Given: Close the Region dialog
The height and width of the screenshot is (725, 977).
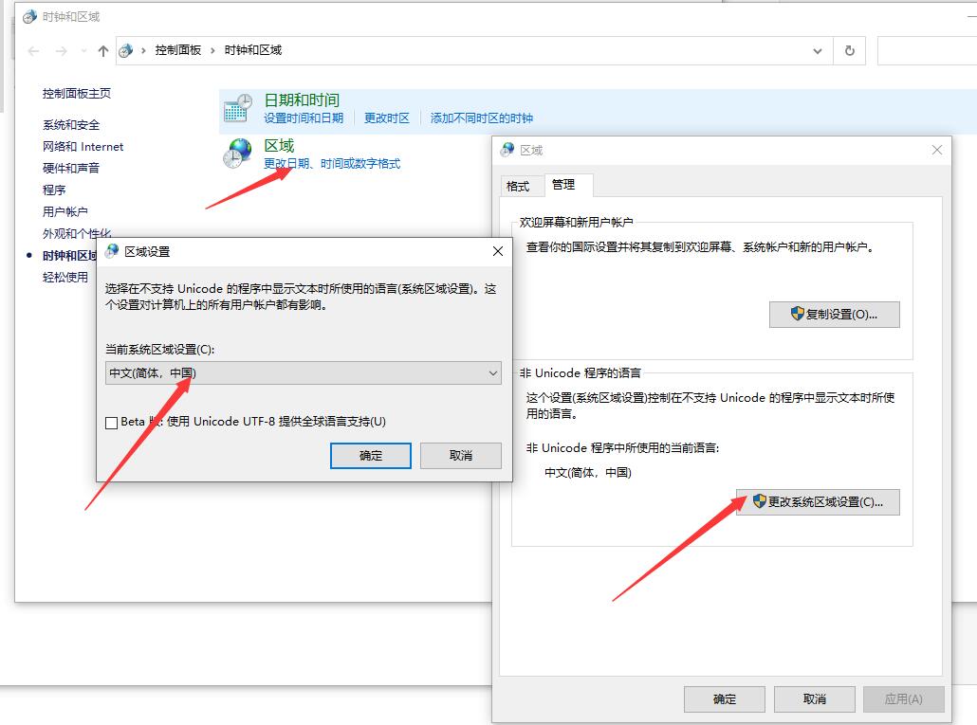Looking at the screenshot, I should 936,150.
